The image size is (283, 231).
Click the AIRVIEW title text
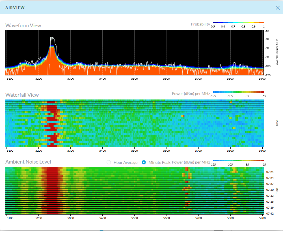[x=15, y=8]
